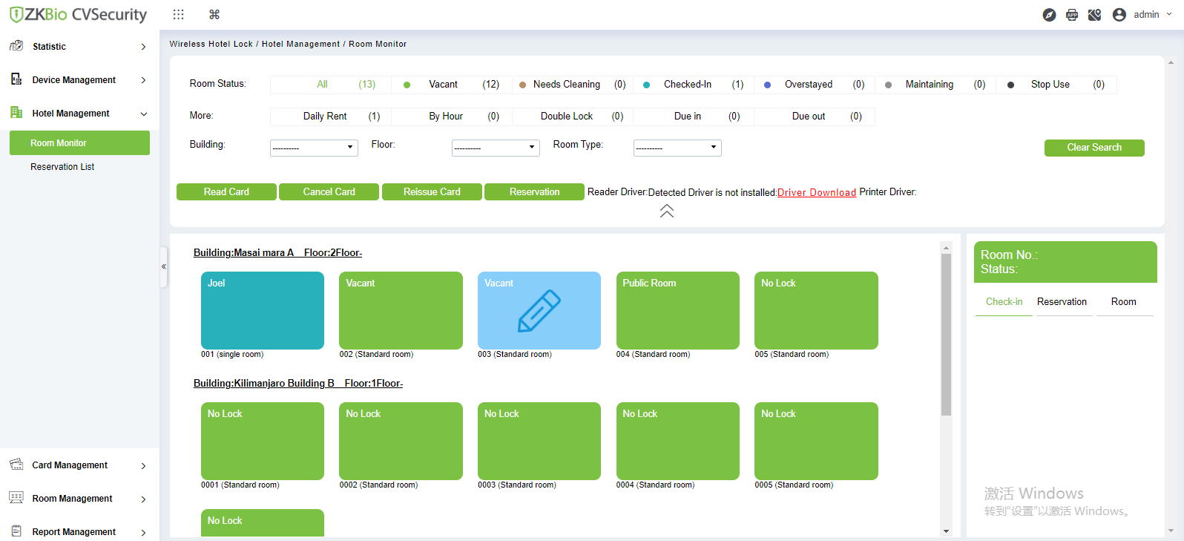The image size is (1184, 541).
Task: Open the Building dropdown
Action: tap(314, 148)
